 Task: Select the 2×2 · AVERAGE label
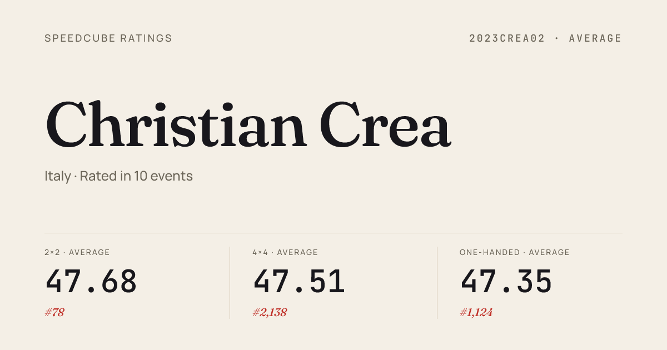click(x=77, y=252)
